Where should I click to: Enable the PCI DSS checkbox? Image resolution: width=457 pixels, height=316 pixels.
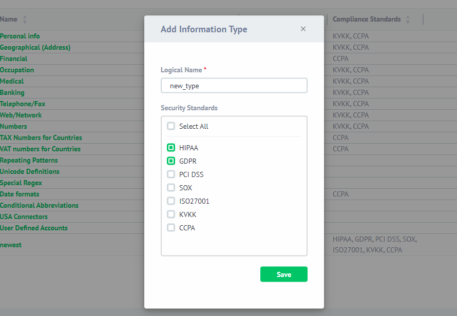[171, 174]
